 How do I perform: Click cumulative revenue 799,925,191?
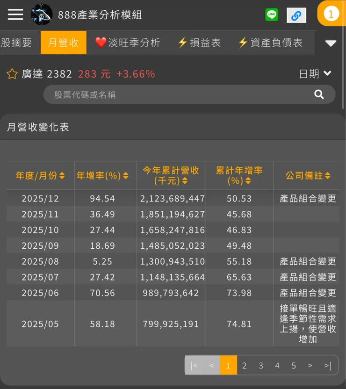(x=171, y=324)
